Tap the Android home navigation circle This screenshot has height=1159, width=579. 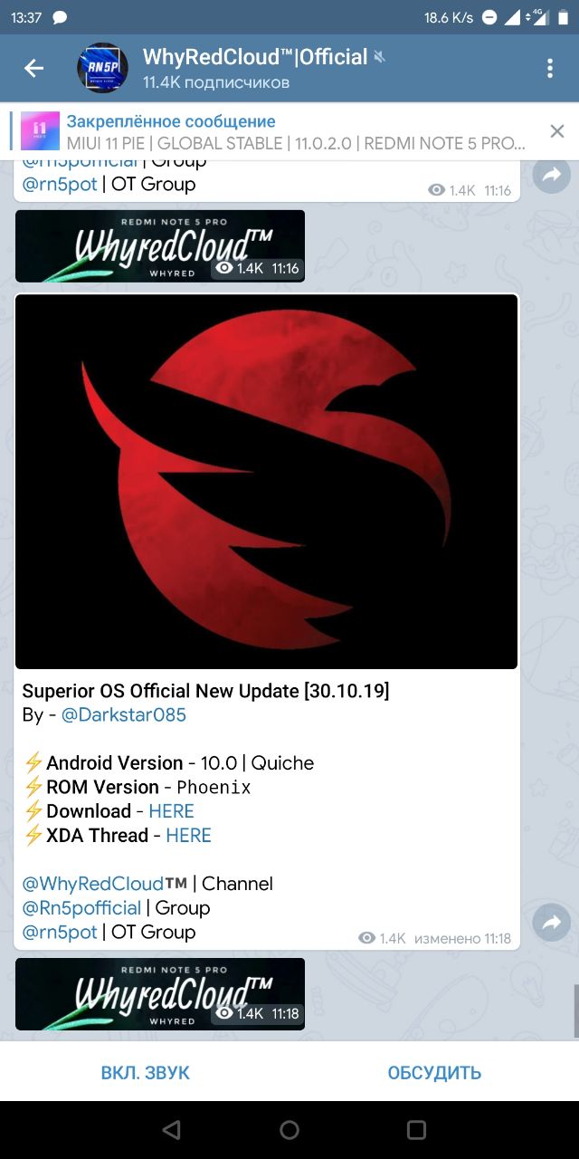point(289,1129)
